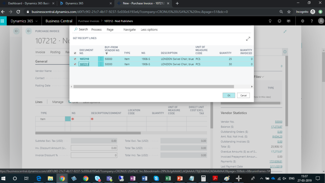This screenshot has height=183, width=325.
Task: Uncheck the row for document 107210
Action: [75, 59]
